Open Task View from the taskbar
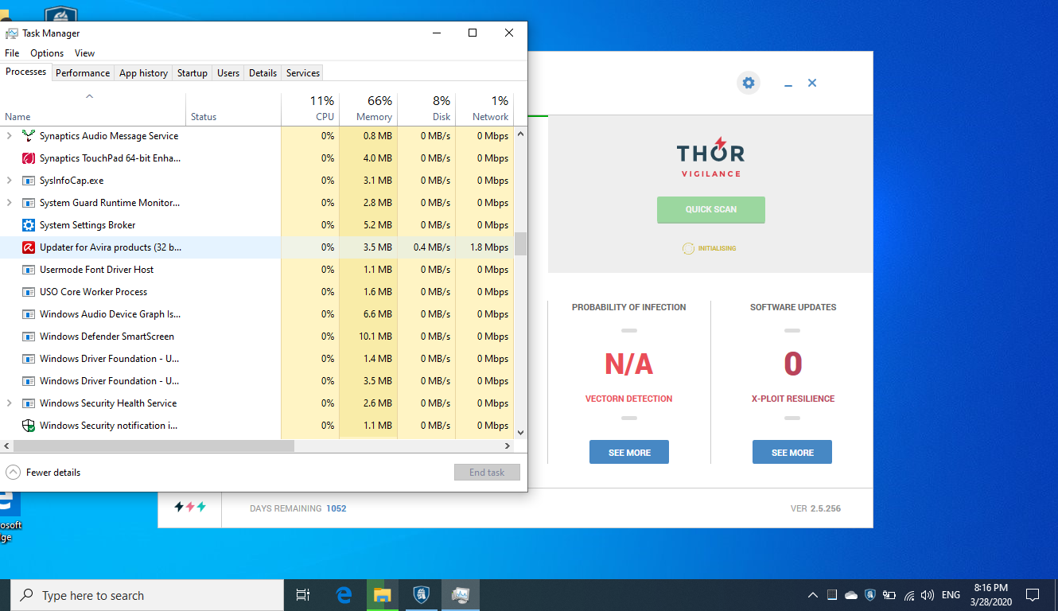 [x=303, y=595]
